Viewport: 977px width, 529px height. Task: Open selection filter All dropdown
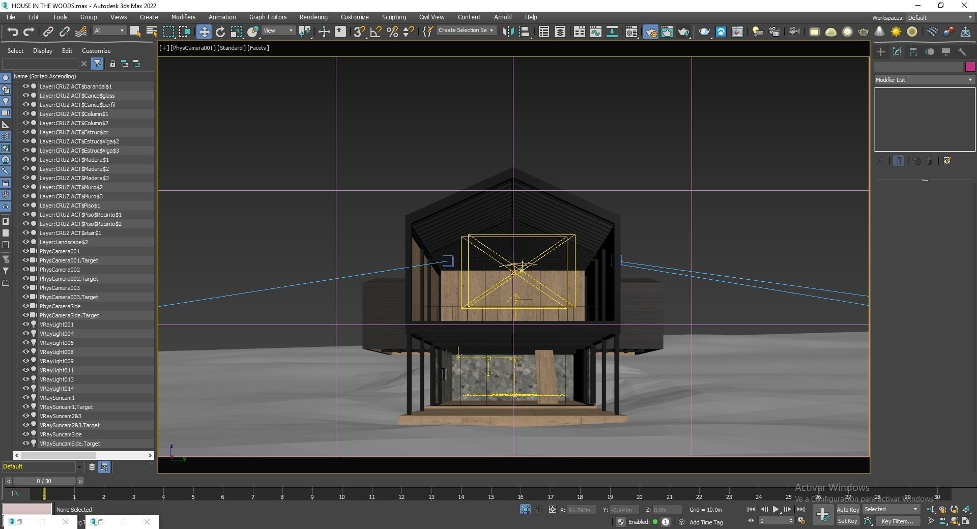(109, 31)
